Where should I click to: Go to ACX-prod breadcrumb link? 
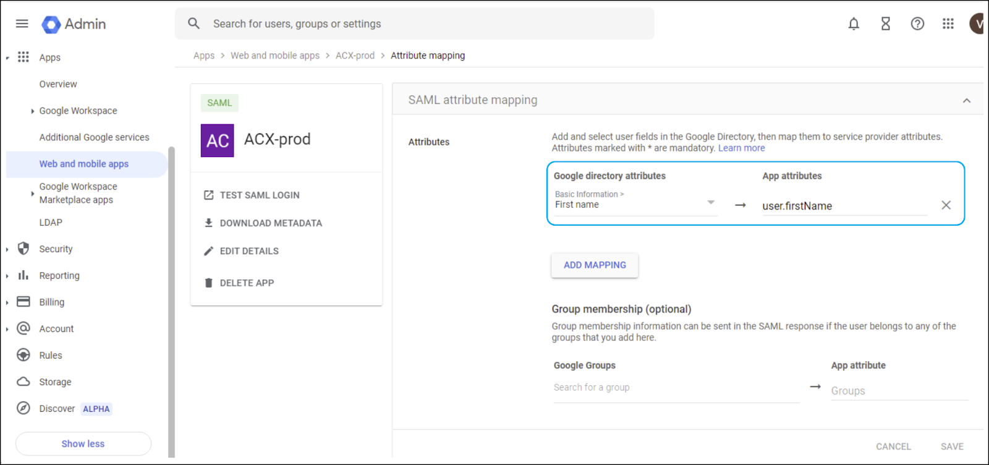tap(355, 55)
